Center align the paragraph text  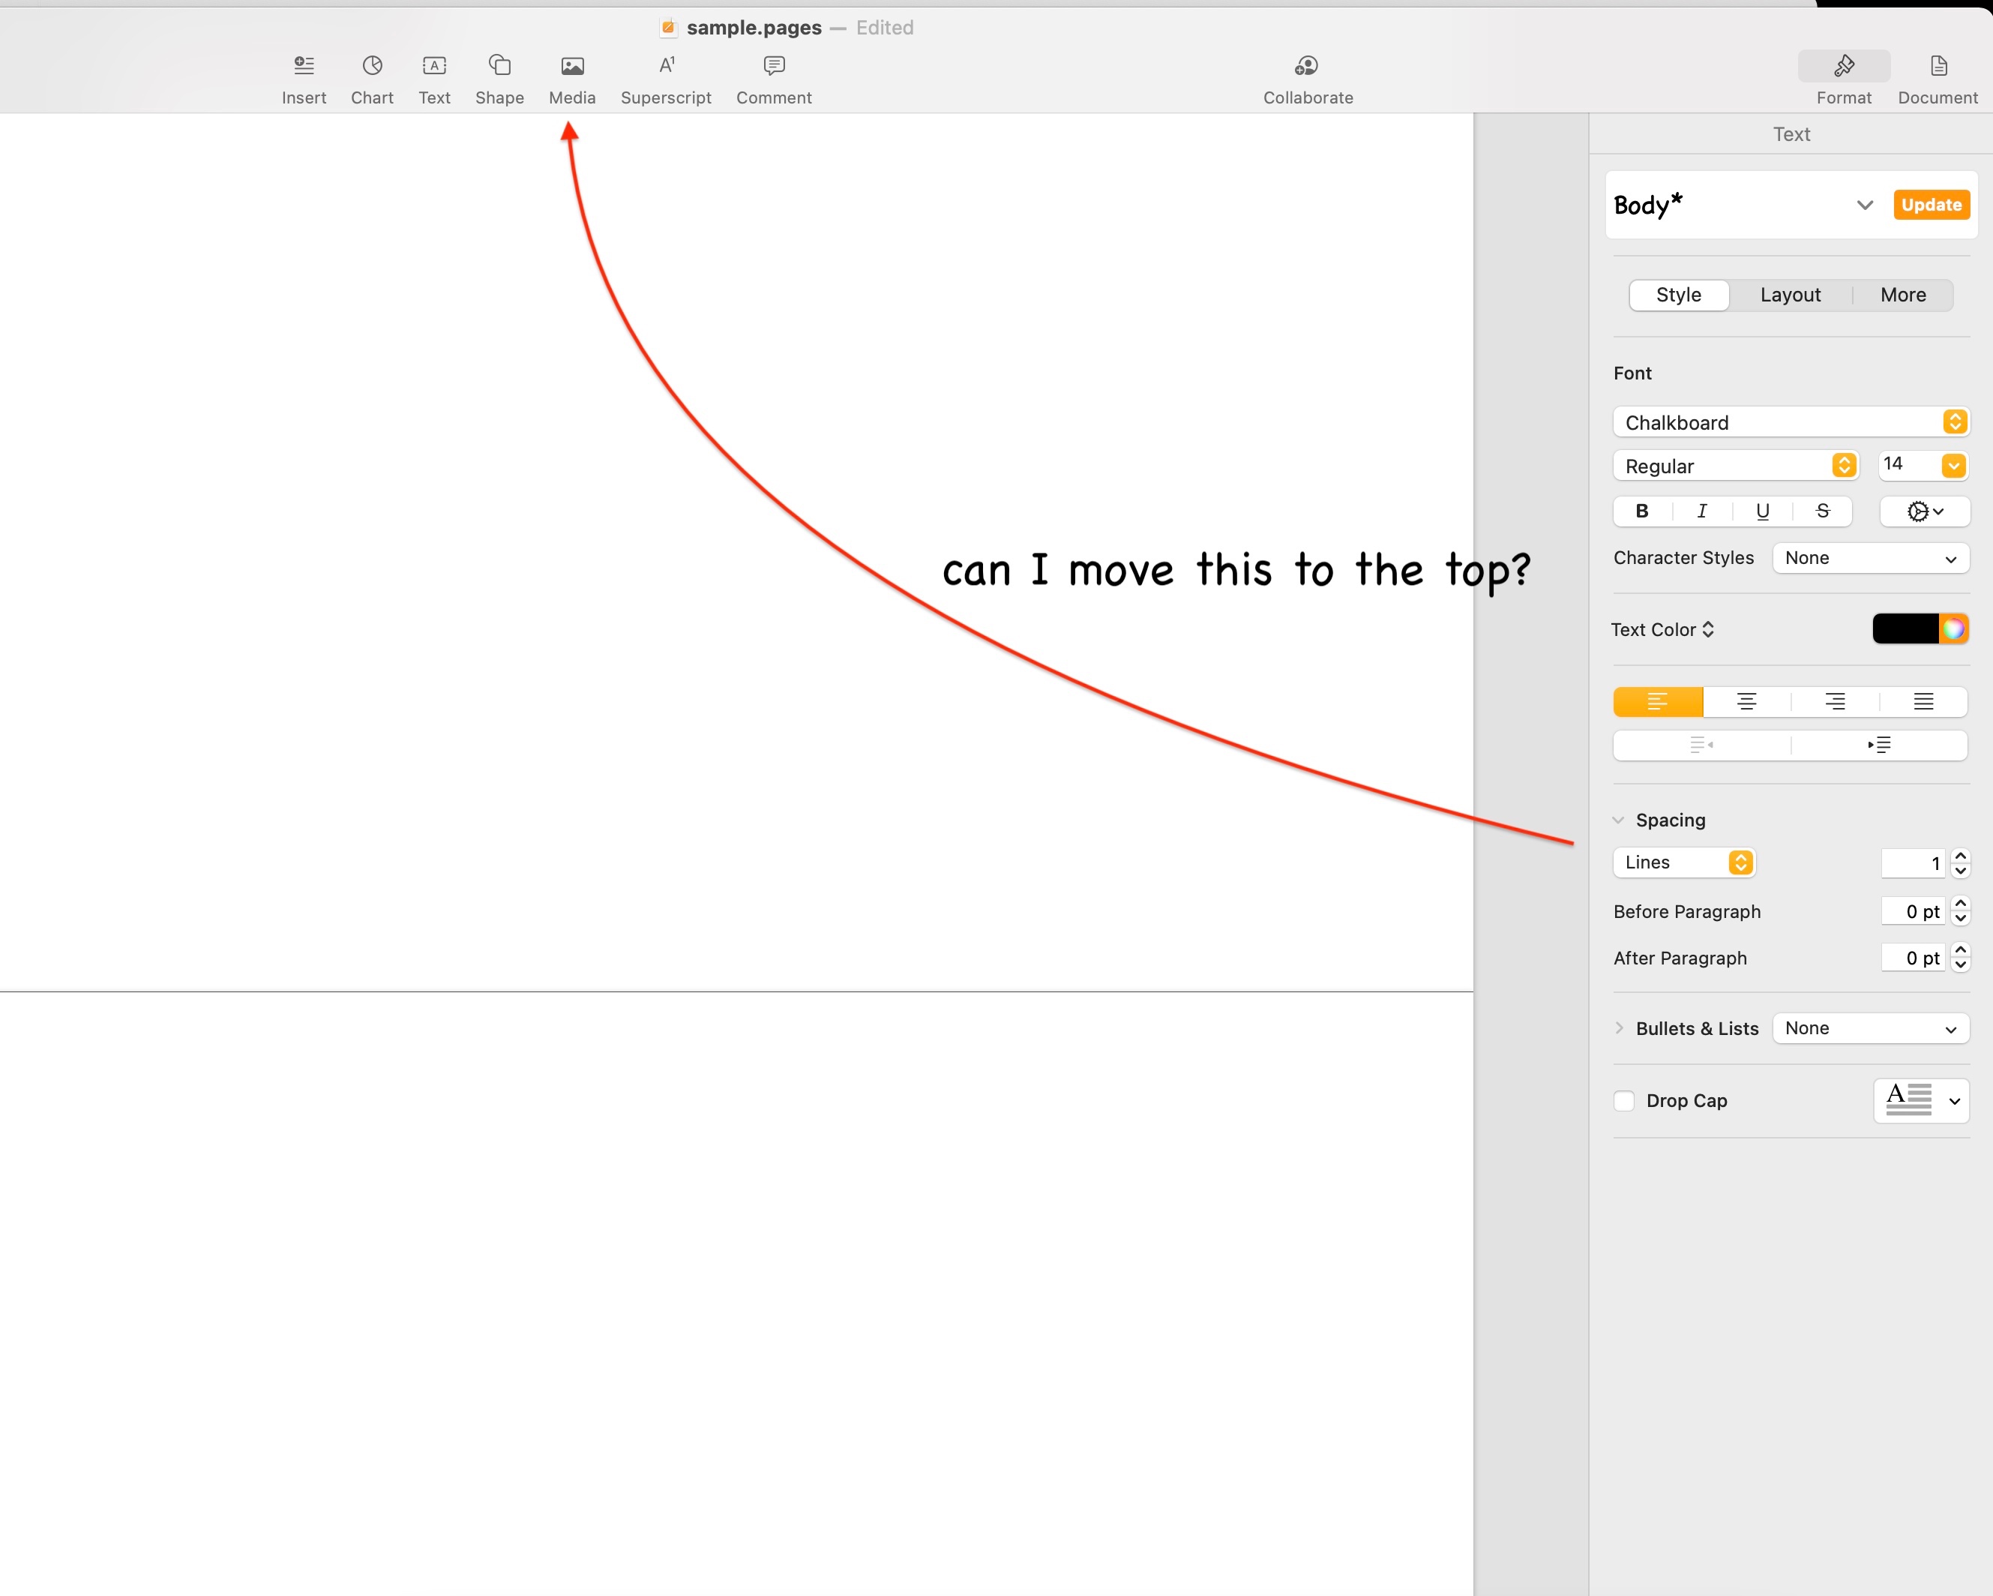click(x=1746, y=702)
